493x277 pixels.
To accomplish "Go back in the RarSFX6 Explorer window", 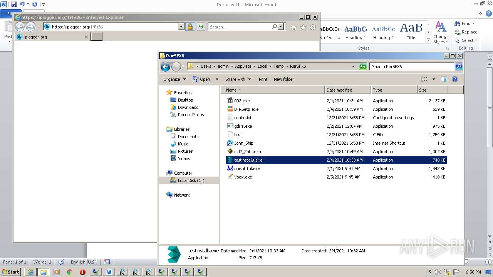I will (x=166, y=67).
